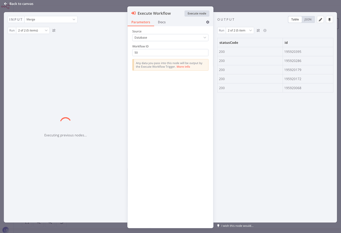Edit output data with the pencil icon

tap(320, 19)
